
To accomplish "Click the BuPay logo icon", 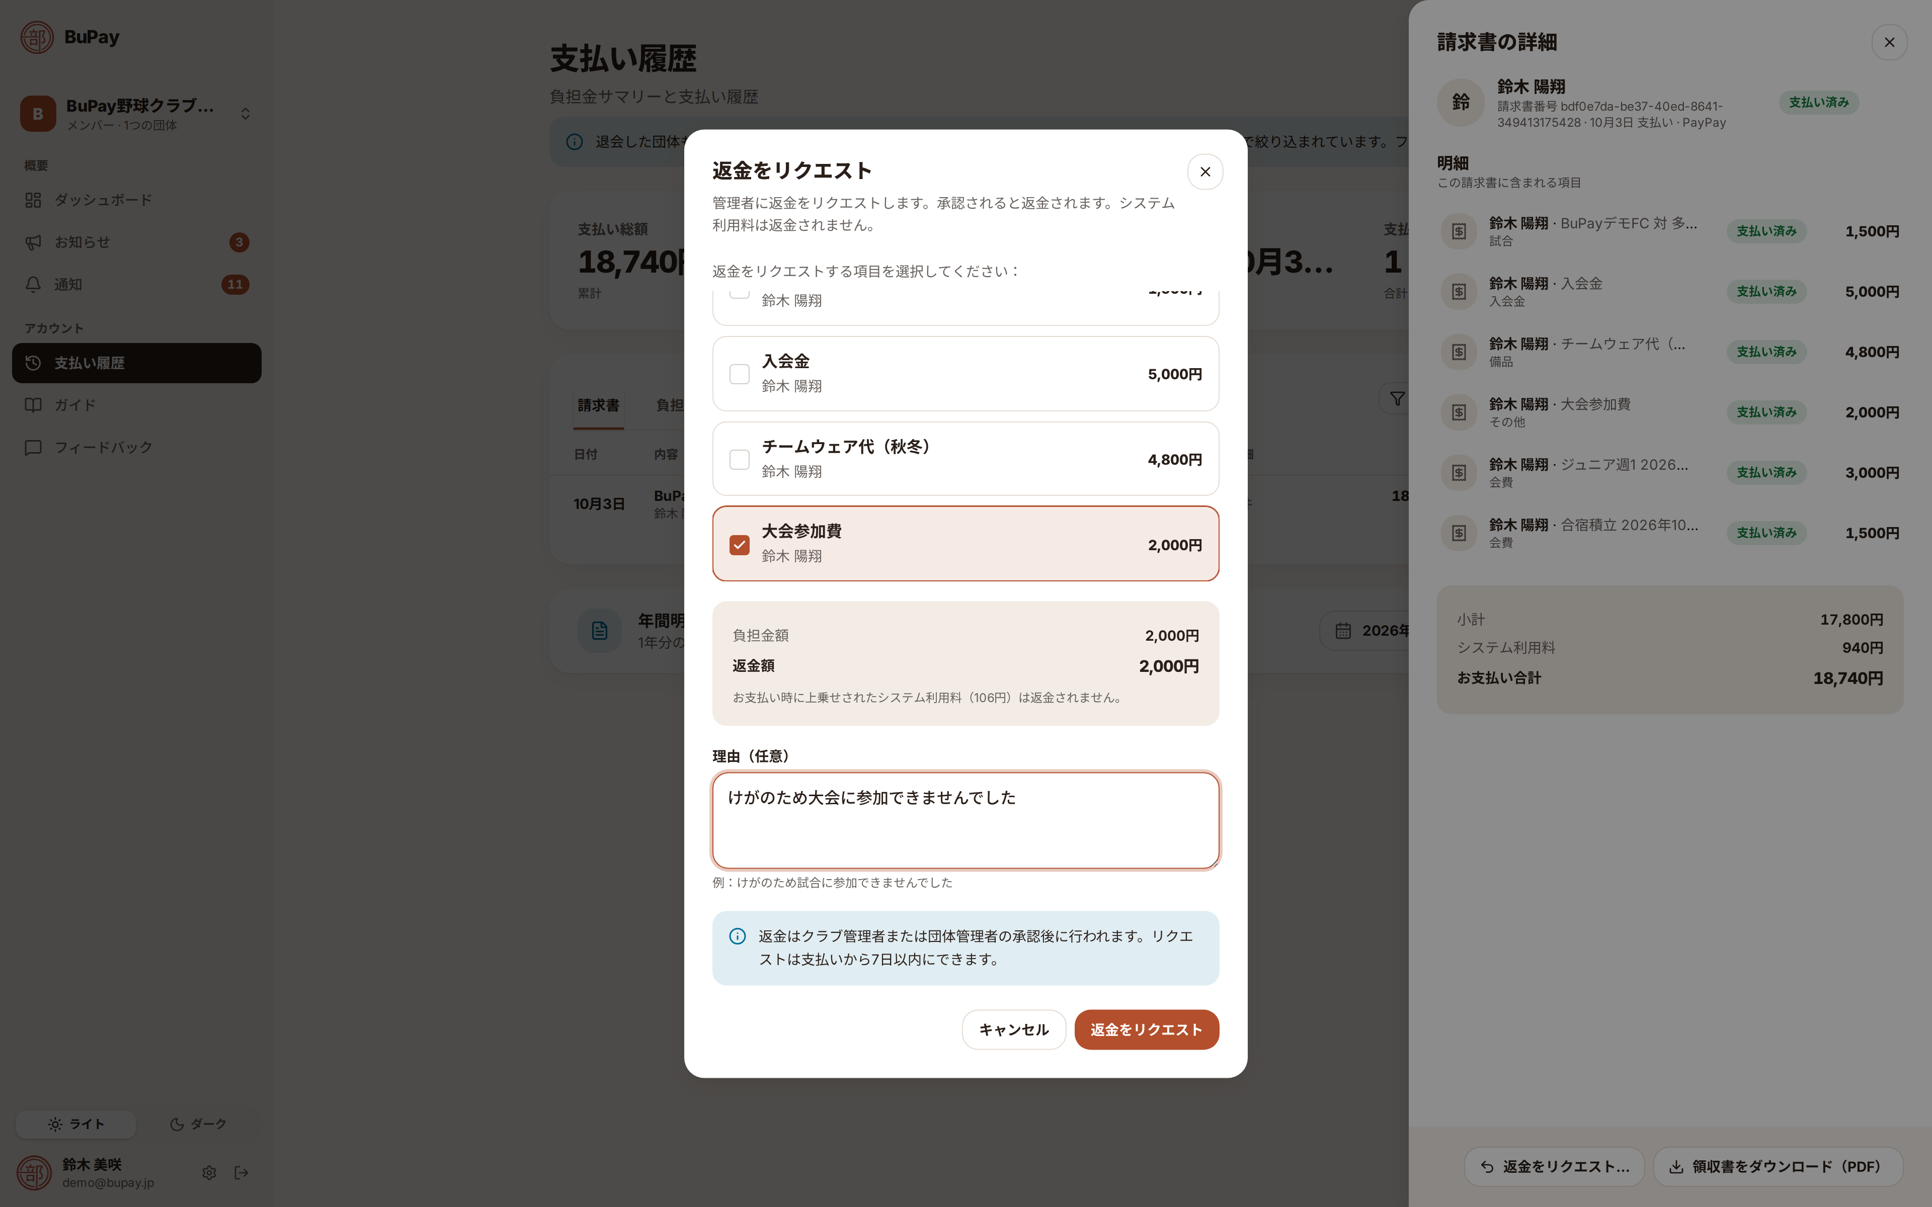I will pos(37,38).
